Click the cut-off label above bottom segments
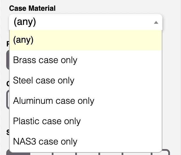Screen dimensions: 181x155 point(8,132)
